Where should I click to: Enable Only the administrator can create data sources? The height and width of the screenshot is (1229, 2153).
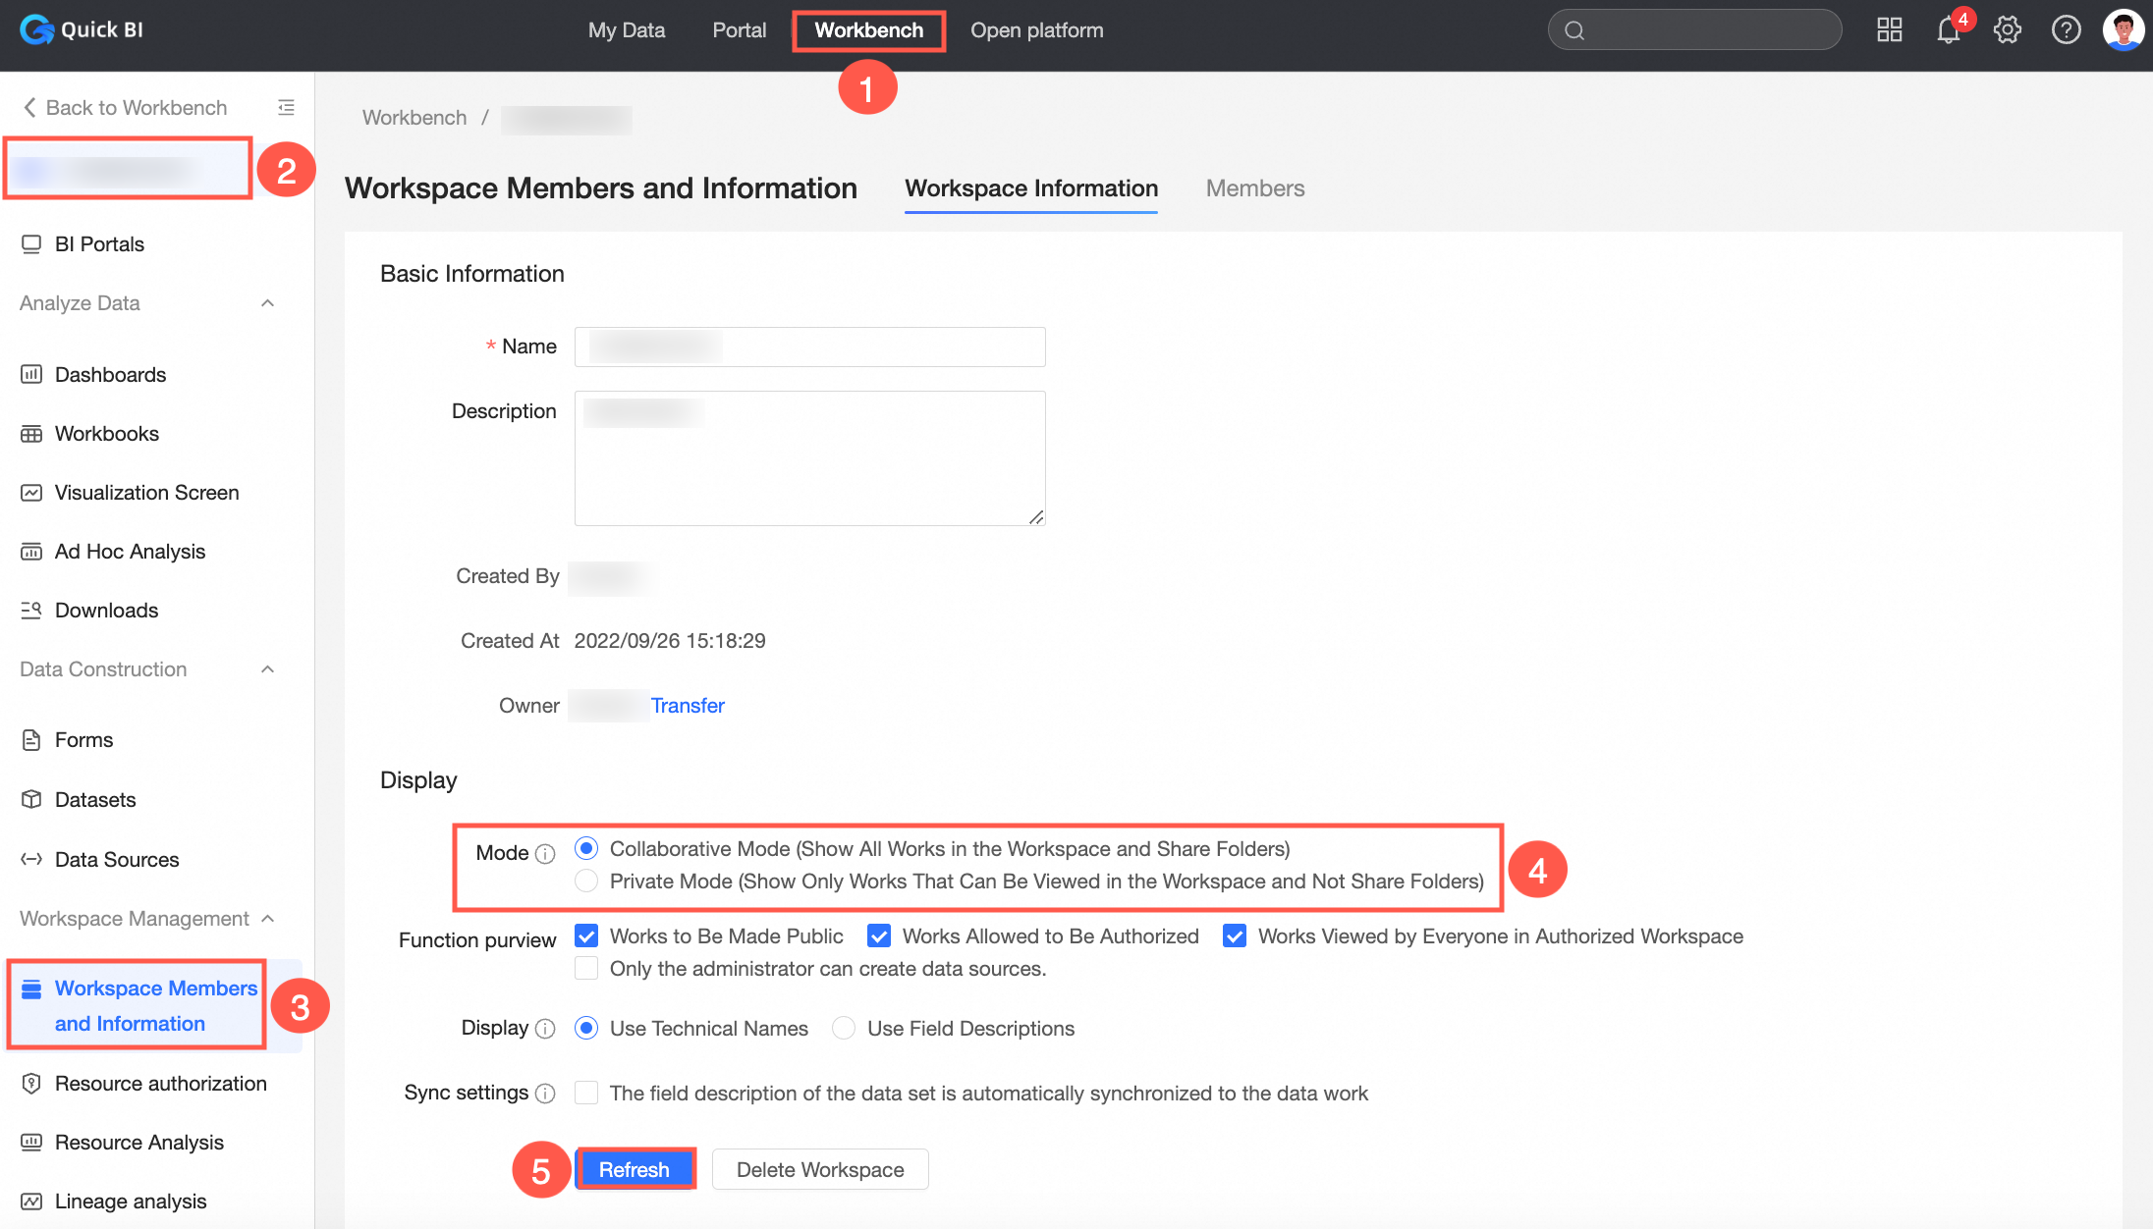[586, 968]
